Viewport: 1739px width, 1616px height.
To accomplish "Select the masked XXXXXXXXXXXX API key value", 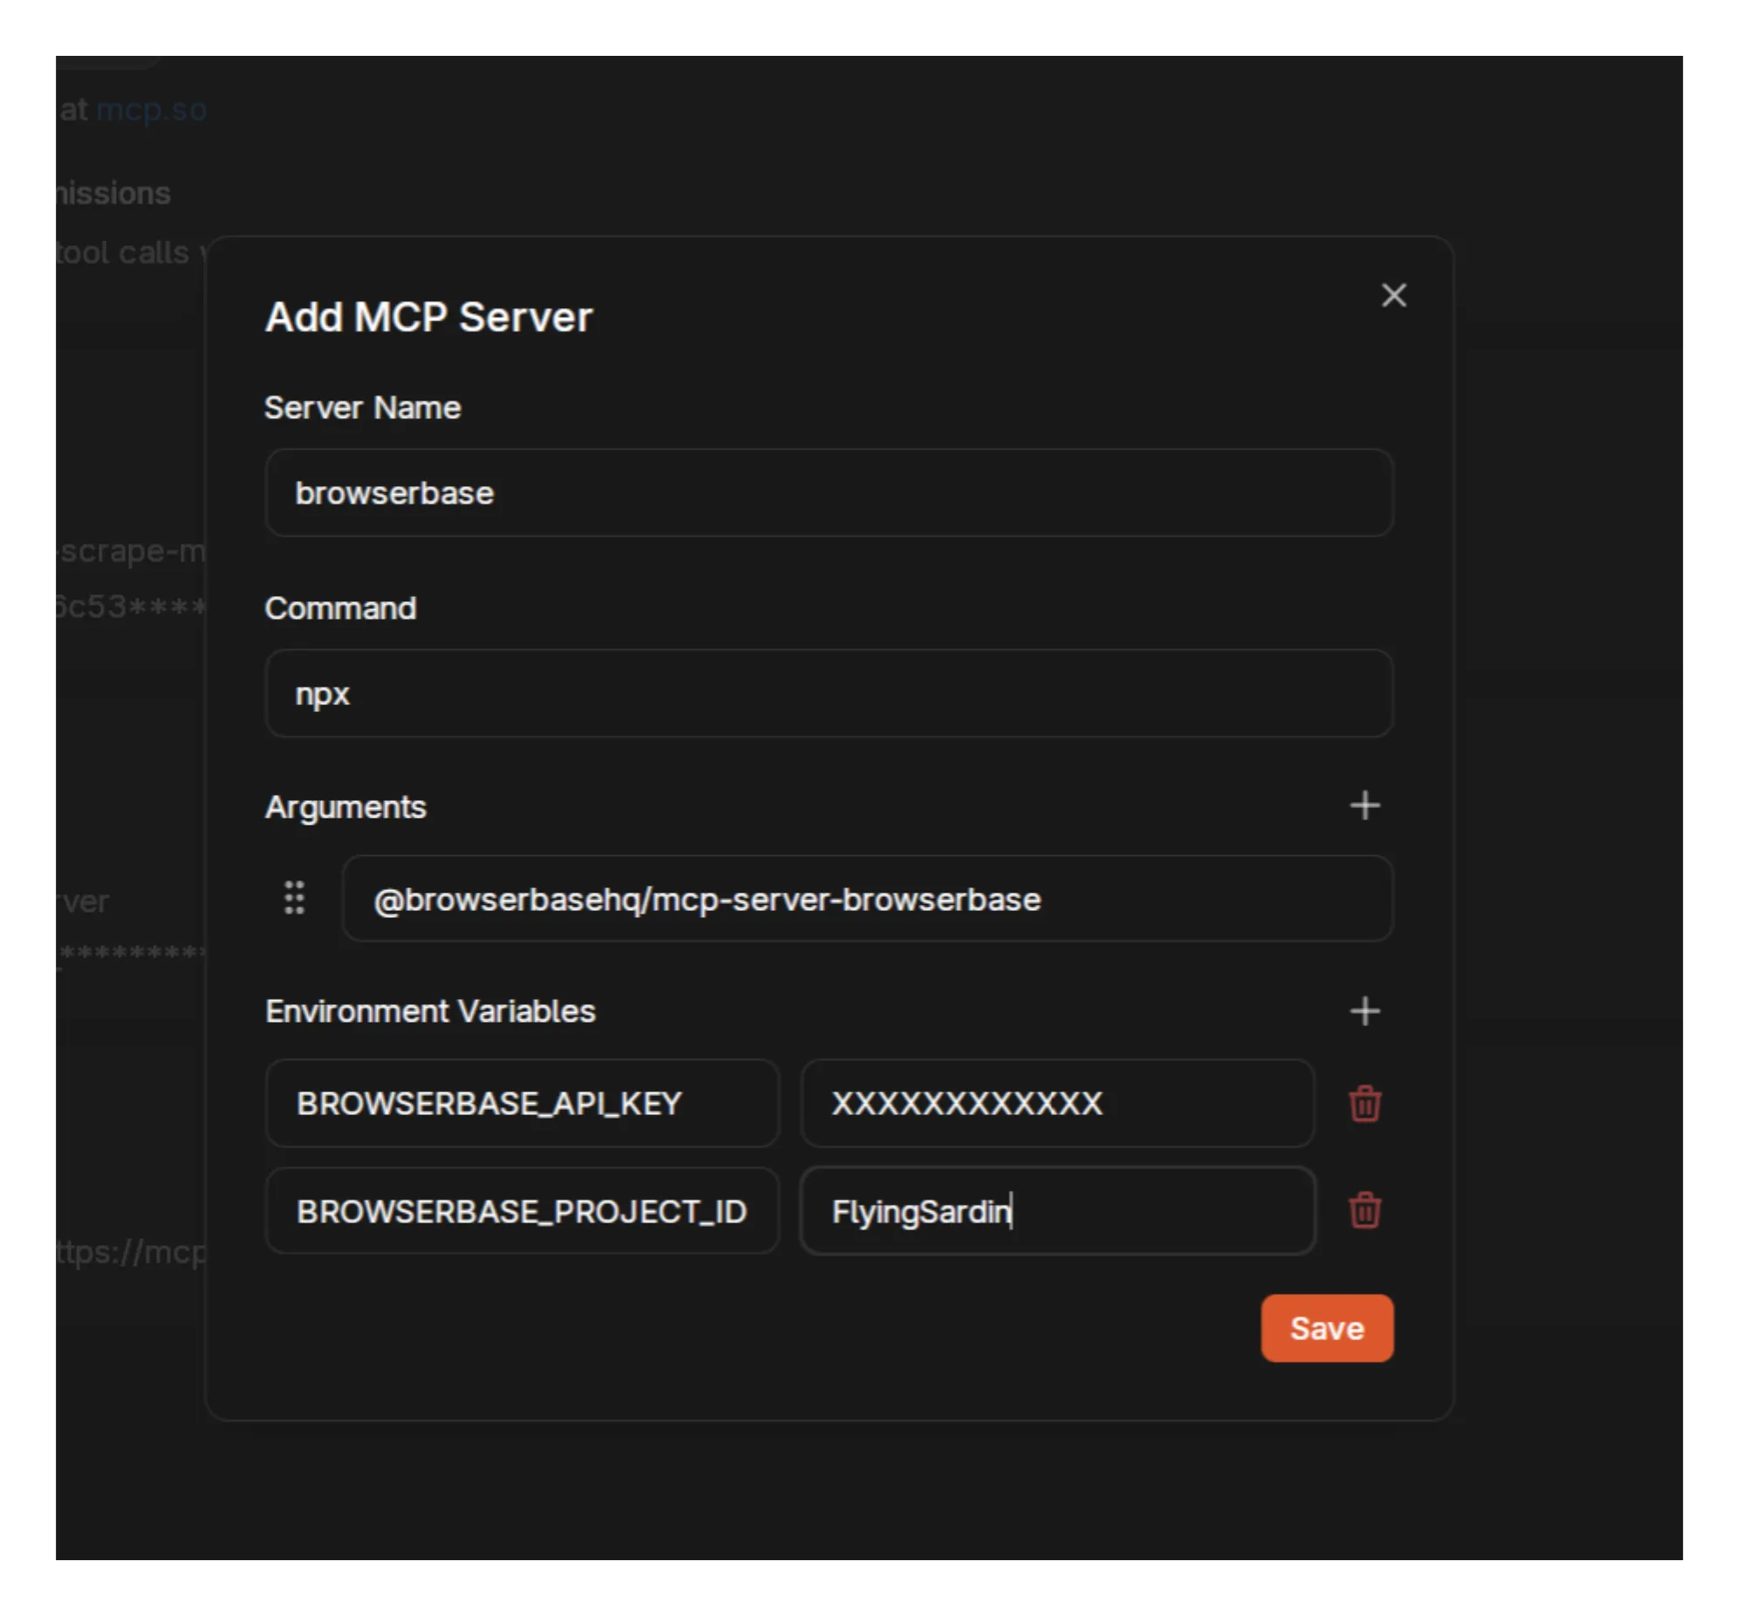I will click(x=1057, y=1104).
